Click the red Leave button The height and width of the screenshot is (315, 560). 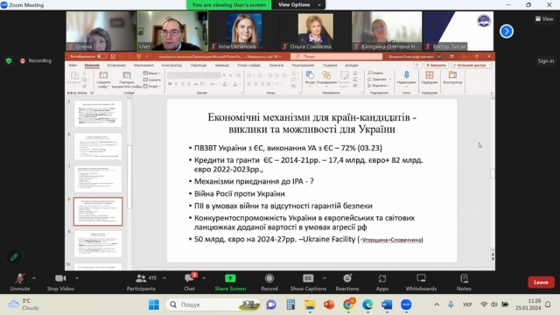click(x=541, y=282)
